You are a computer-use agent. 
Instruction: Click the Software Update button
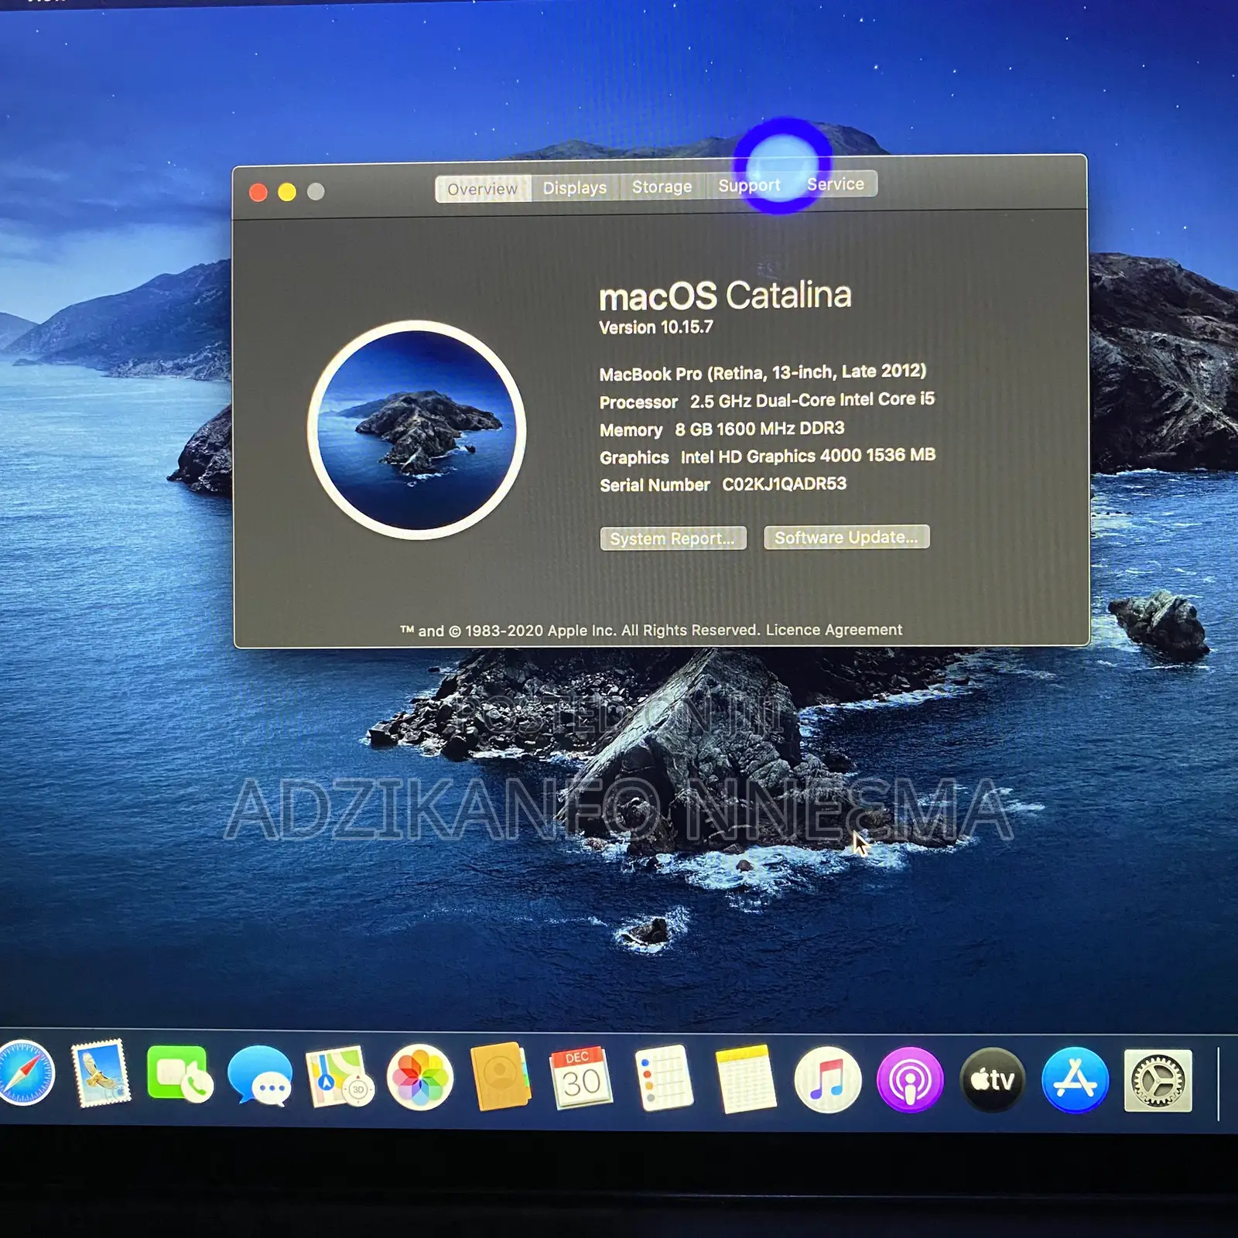tap(846, 537)
